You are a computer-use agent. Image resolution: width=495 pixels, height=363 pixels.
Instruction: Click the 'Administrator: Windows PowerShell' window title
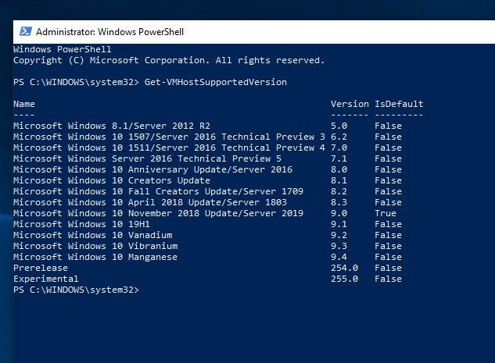click(109, 32)
